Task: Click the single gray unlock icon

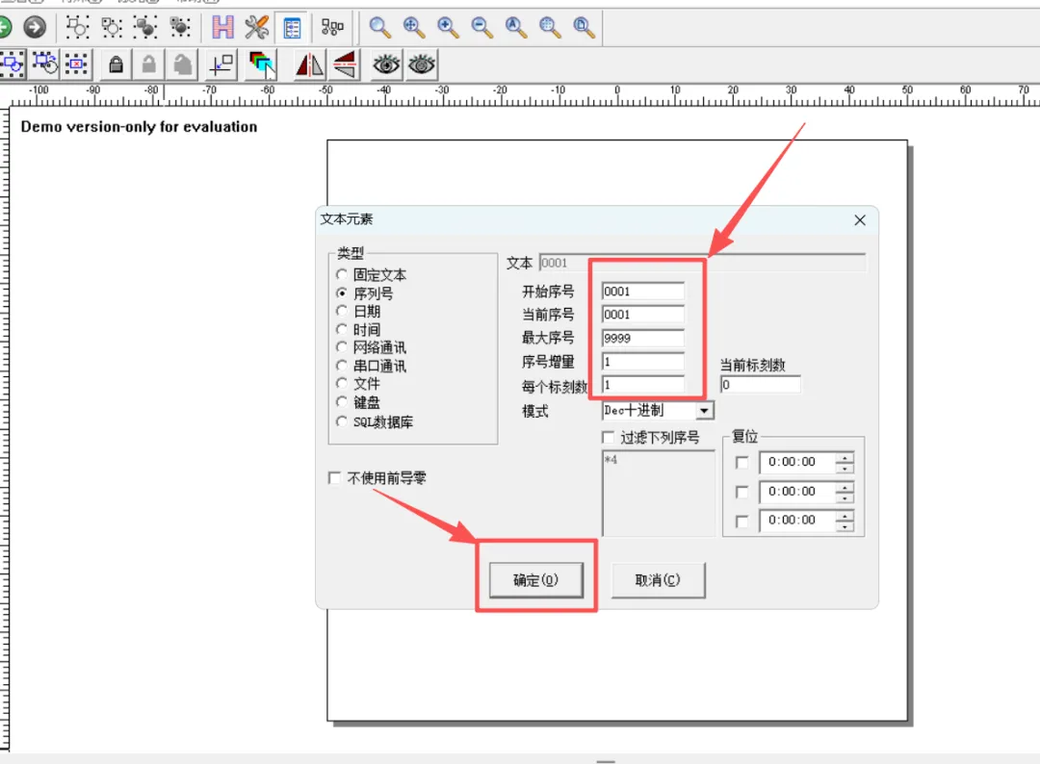Action: coord(149,64)
